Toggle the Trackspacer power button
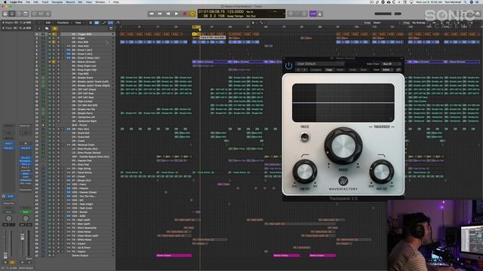This screenshot has height=271, width=483. (x=288, y=65)
